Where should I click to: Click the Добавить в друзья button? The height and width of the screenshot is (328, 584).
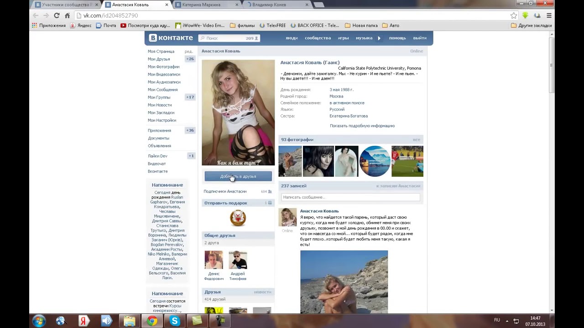238,176
